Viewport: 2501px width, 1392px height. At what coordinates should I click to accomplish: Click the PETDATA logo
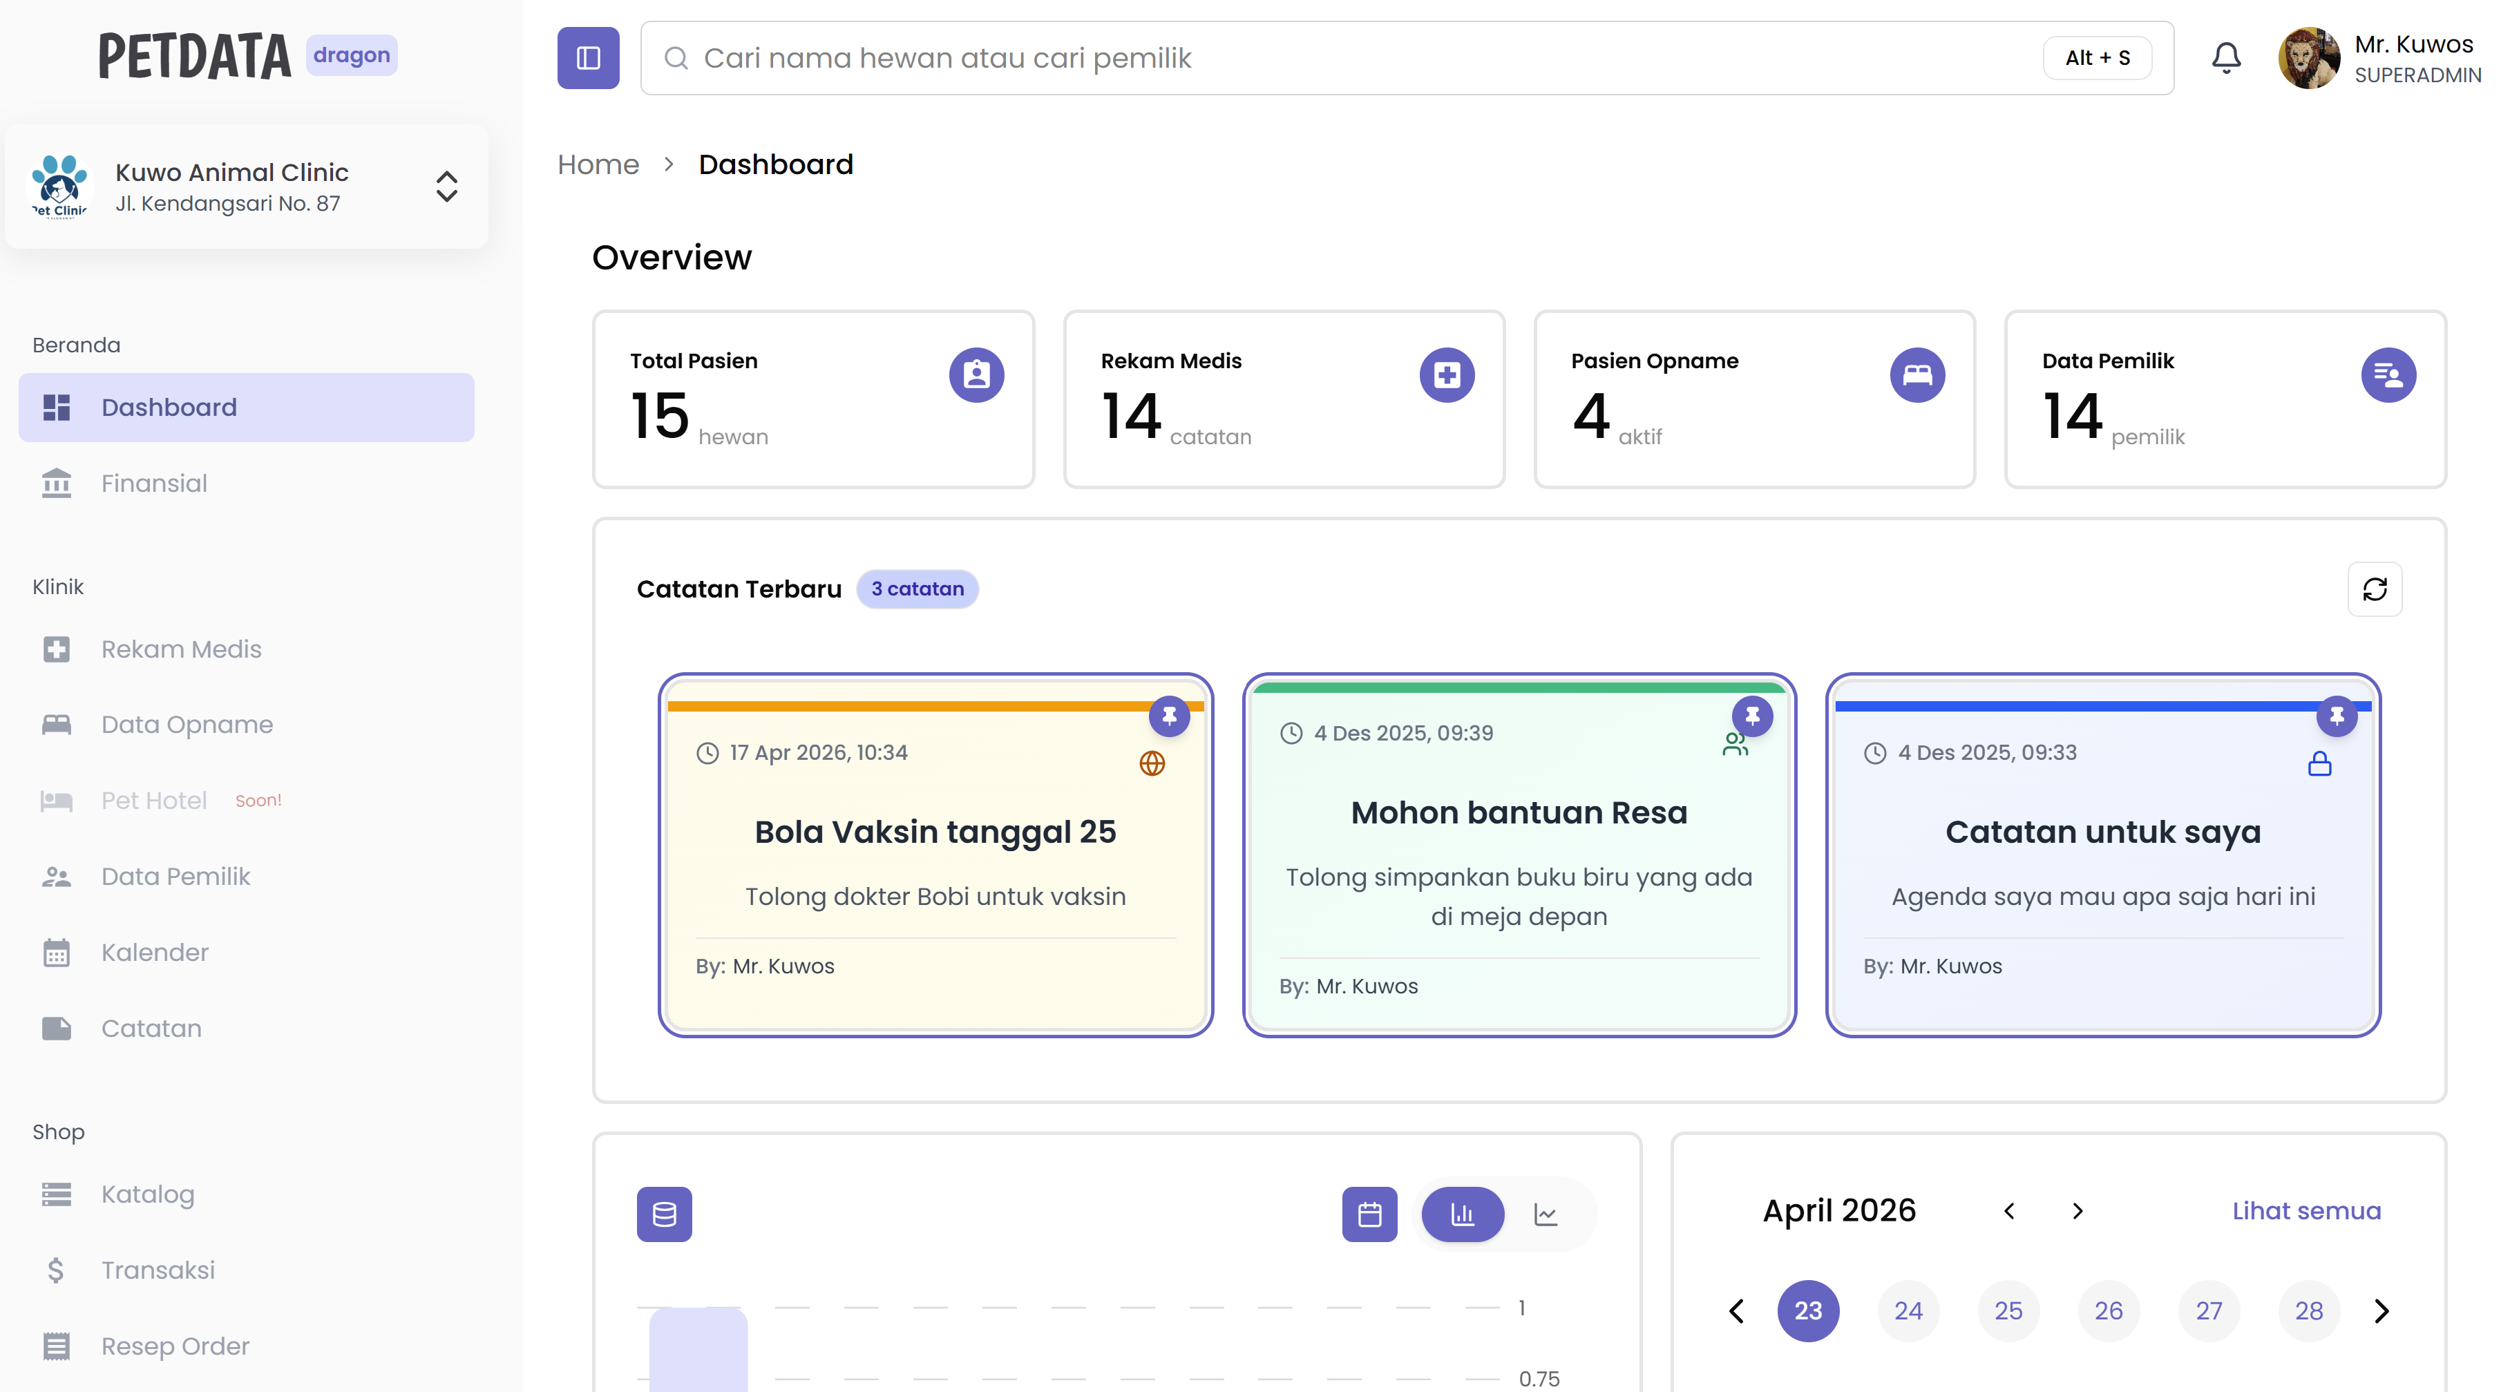tap(194, 55)
